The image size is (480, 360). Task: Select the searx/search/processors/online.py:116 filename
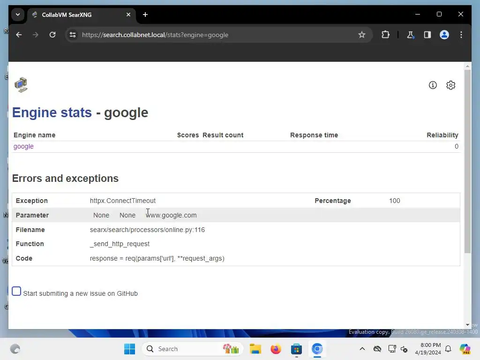tap(147, 230)
